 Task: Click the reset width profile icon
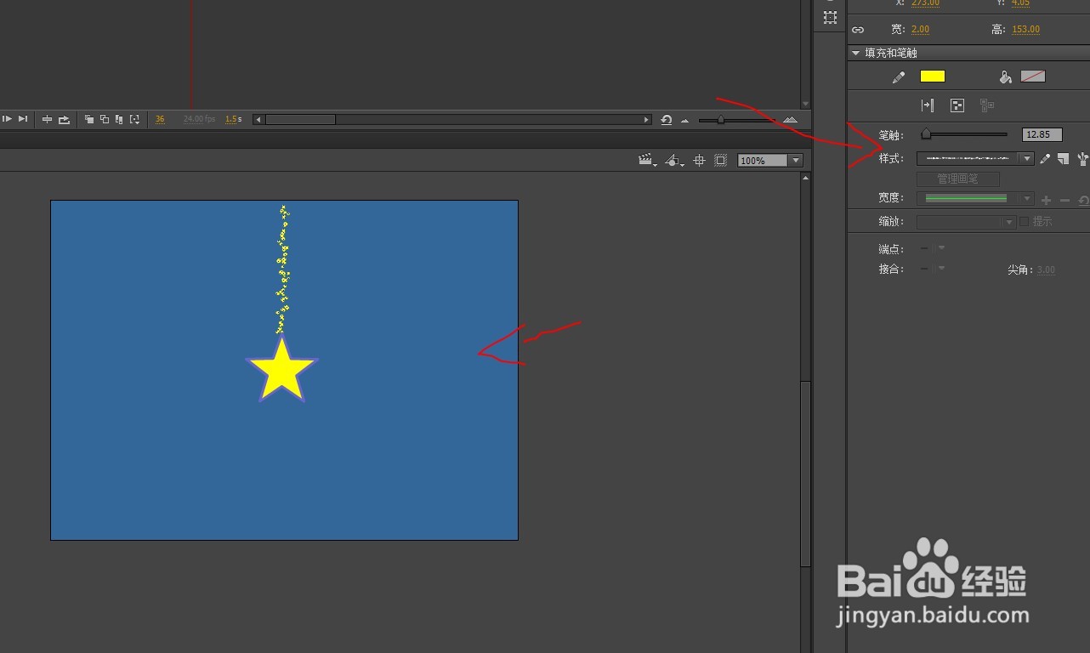click(1083, 201)
